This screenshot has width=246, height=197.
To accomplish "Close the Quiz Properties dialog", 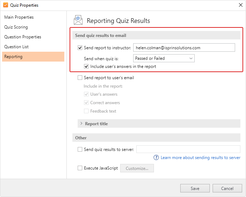I will (241, 5).
